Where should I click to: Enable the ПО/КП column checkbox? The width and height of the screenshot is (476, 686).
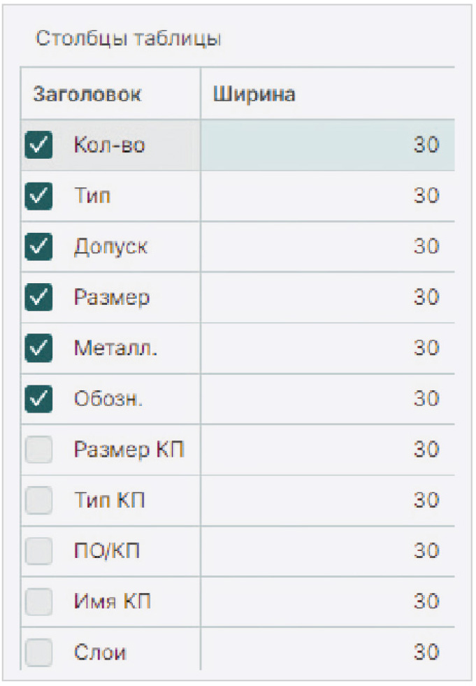(x=38, y=551)
